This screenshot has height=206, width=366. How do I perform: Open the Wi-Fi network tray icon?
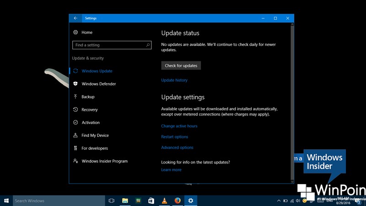292,201
